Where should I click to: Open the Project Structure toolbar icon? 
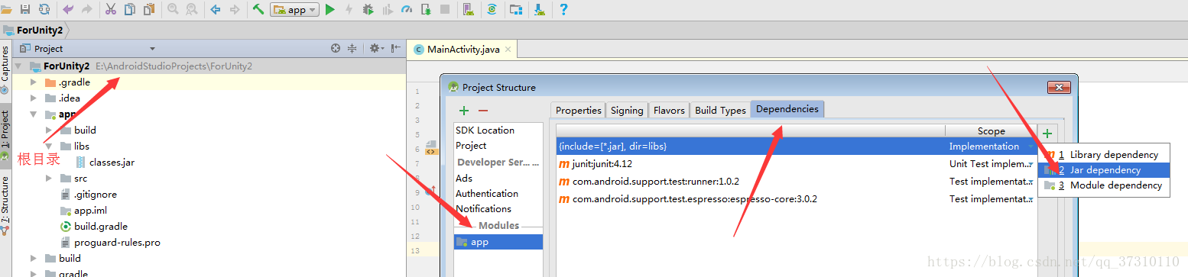[x=517, y=9]
